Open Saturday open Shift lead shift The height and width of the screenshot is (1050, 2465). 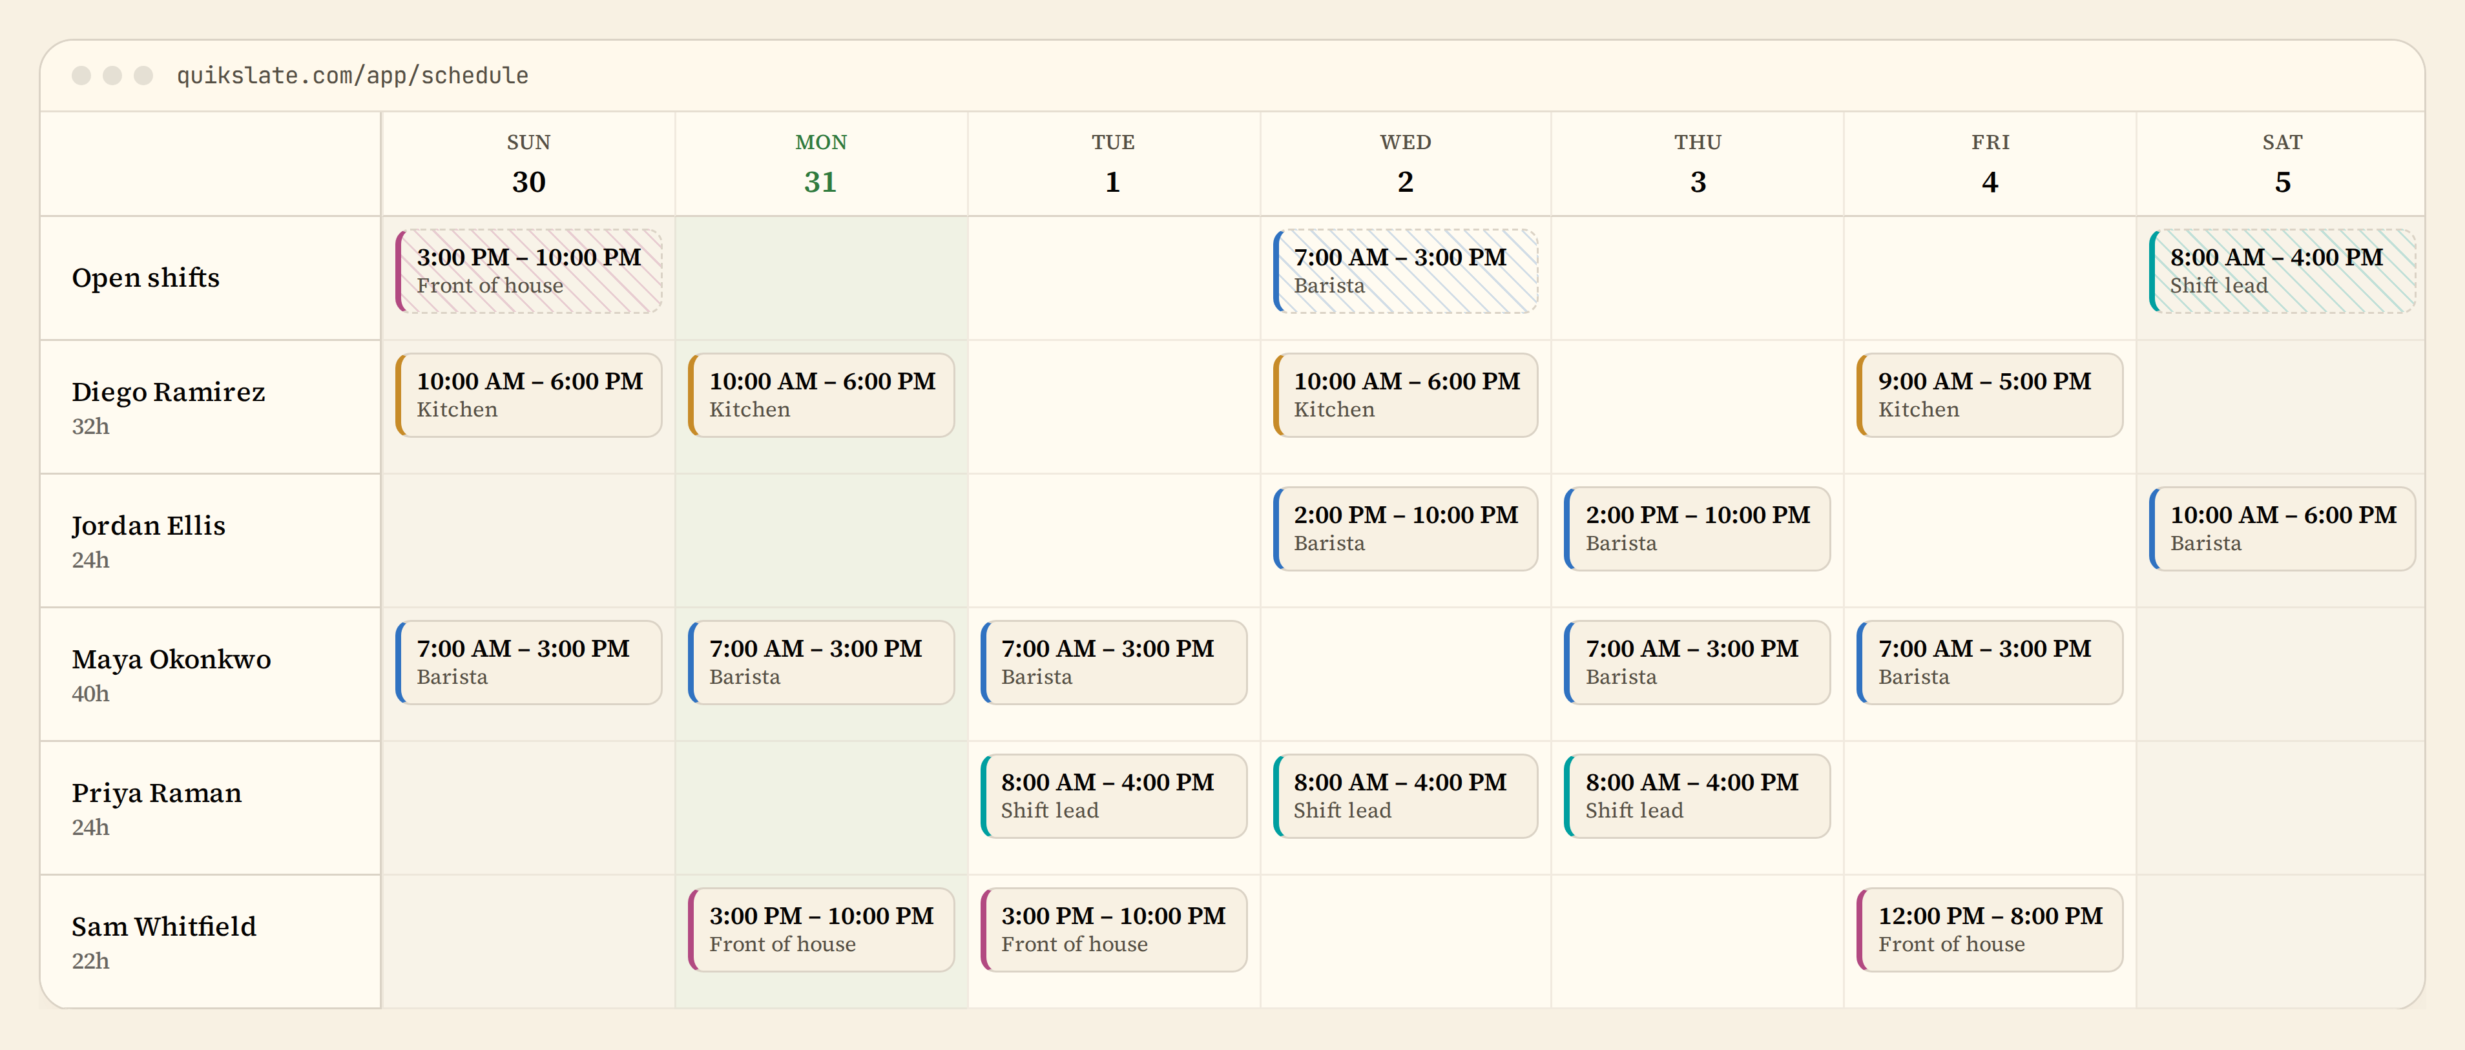pyautogui.click(x=2282, y=271)
